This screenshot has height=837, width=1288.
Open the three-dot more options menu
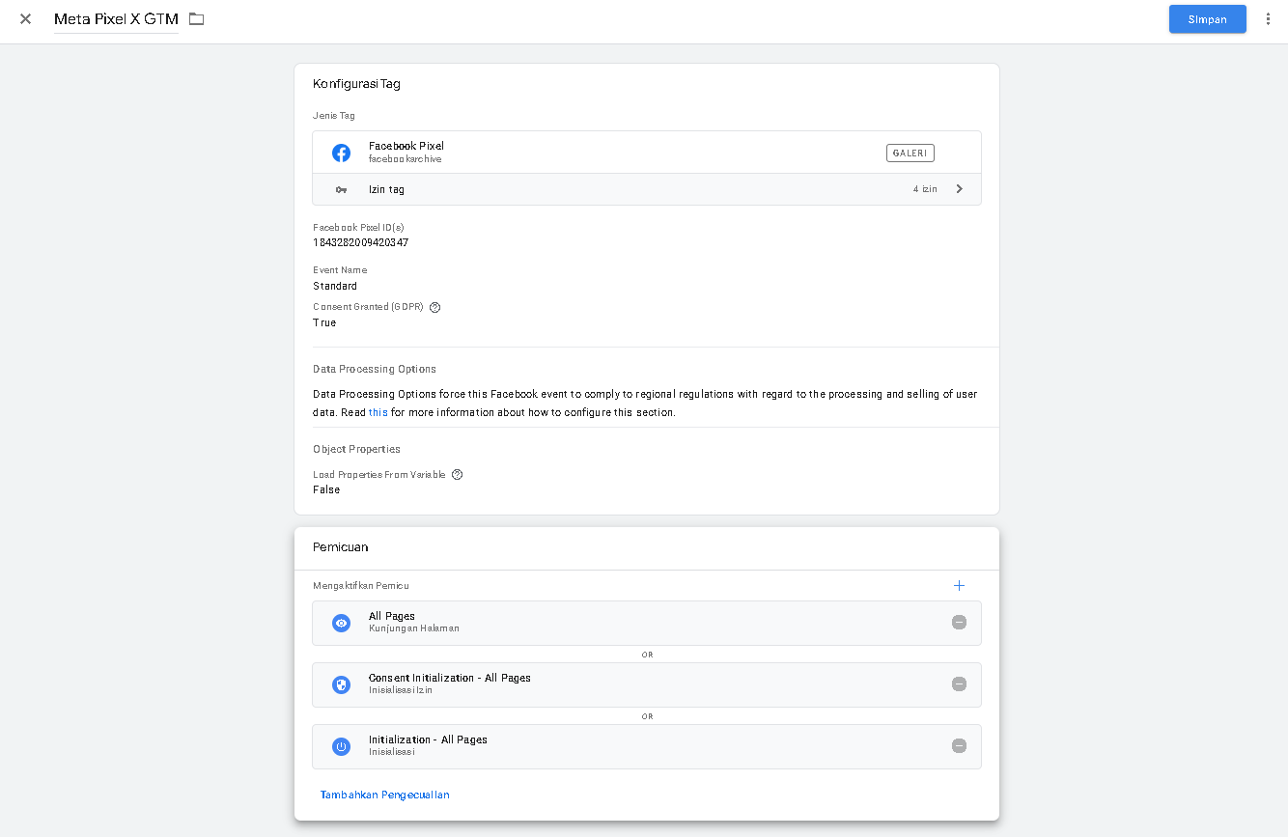pyautogui.click(x=1268, y=19)
